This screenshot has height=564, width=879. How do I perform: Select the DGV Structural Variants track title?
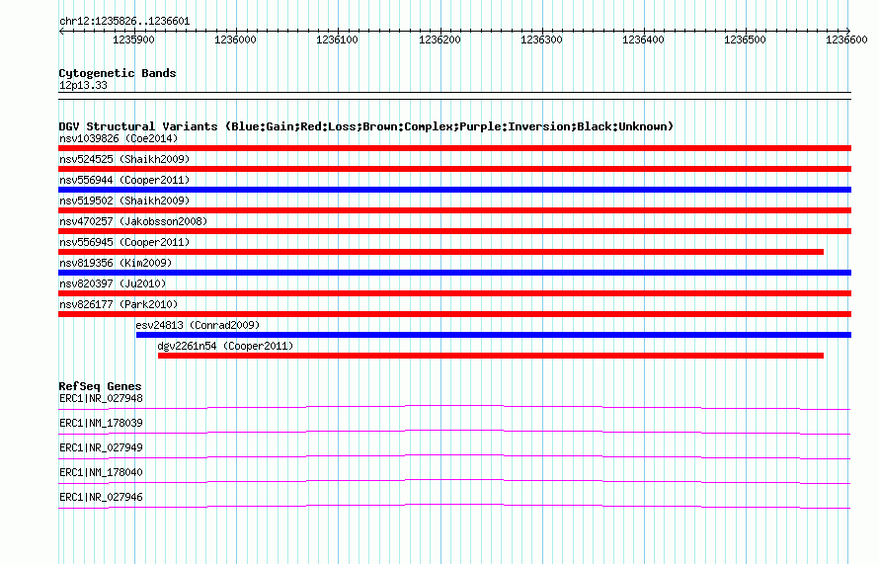(x=365, y=126)
